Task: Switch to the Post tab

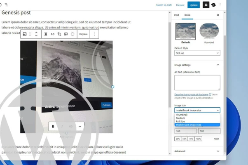Action: click(176, 15)
